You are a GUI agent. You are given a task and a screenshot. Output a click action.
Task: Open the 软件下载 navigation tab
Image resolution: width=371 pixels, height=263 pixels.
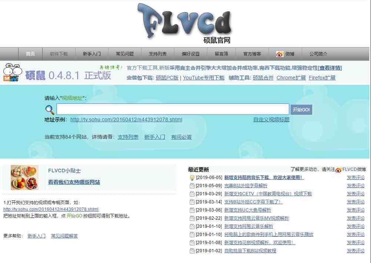(59, 54)
